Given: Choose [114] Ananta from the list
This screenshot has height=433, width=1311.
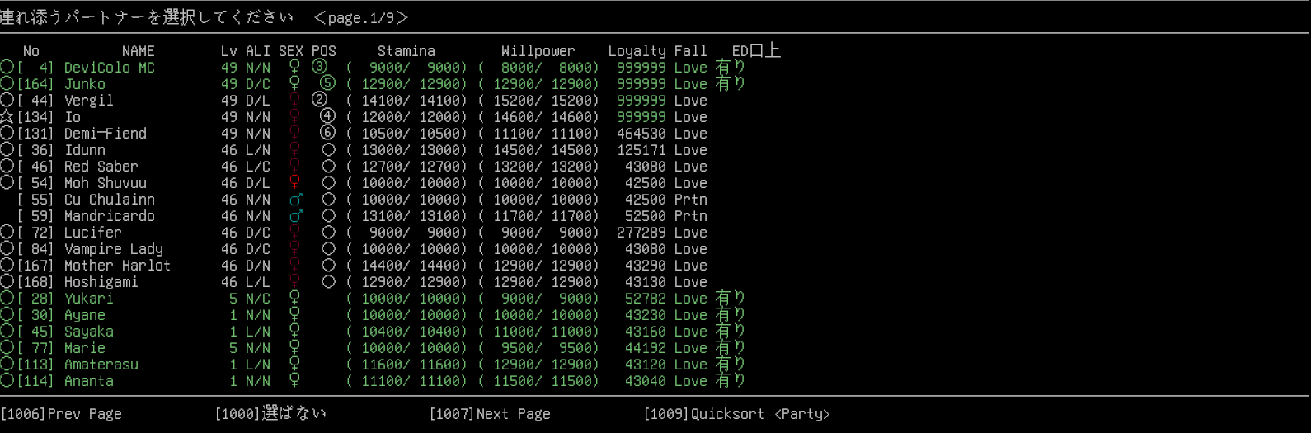Looking at the screenshot, I should [65, 381].
